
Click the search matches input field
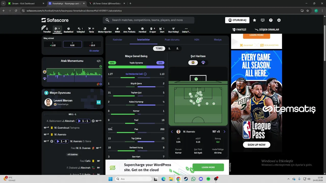148,20
